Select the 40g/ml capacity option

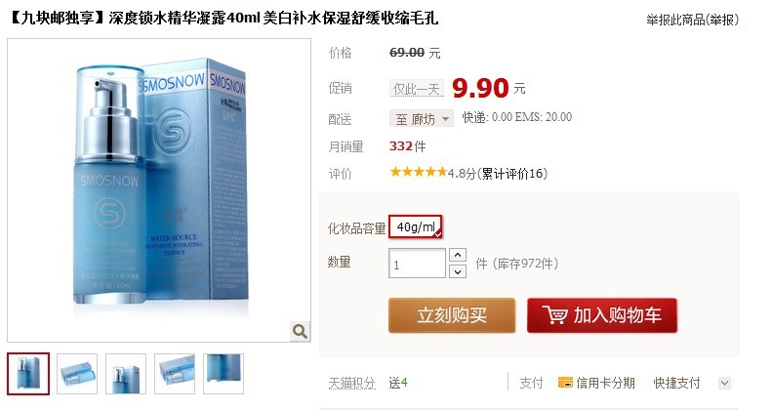point(416,226)
